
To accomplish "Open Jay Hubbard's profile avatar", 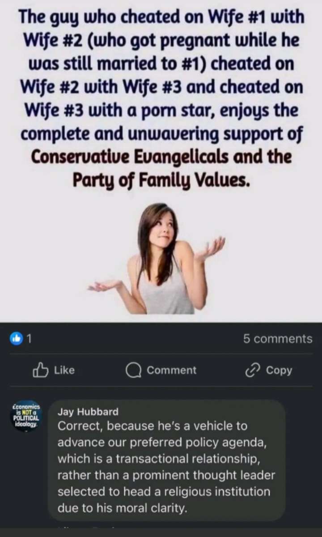I will click(25, 415).
